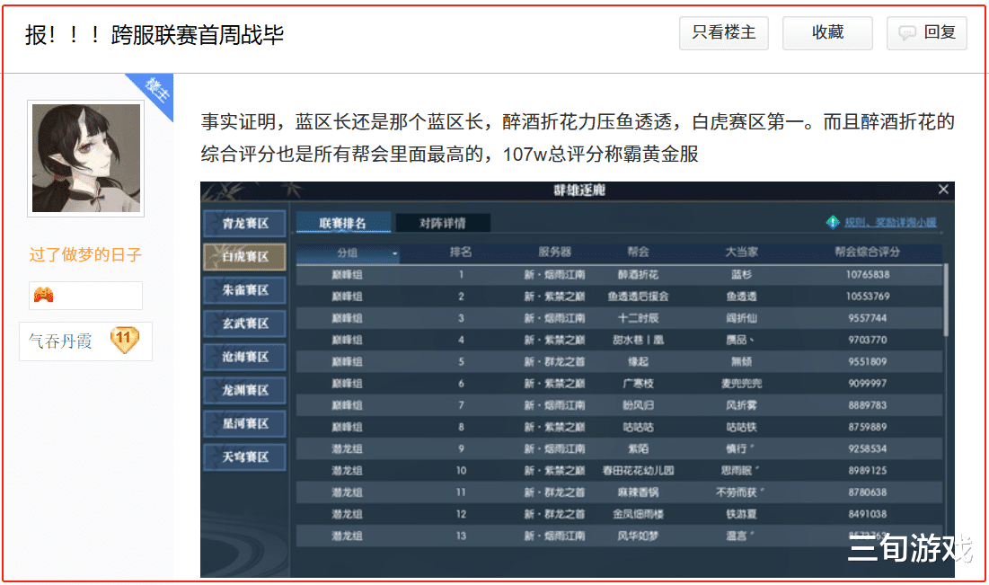Image resolution: width=989 pixels, height=585 pixels.
Task: Select the 盼风归 guild row
Action: (x=620, y=405)
